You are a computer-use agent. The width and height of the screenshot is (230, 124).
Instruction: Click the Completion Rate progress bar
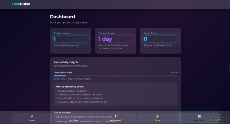[116, 76]
